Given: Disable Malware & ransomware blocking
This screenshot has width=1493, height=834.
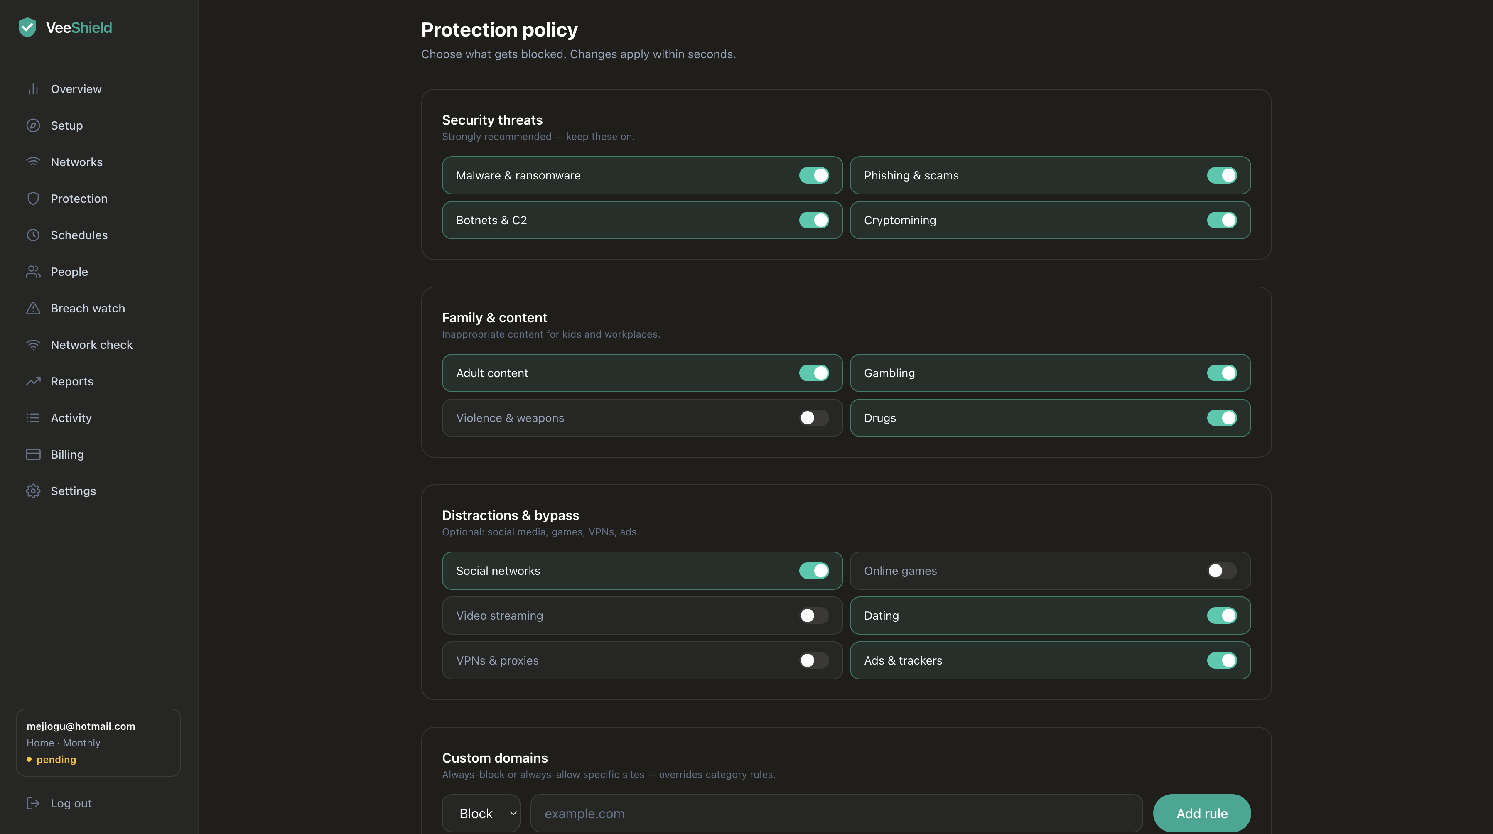Looking at the screenshot, I should [814, 175].
